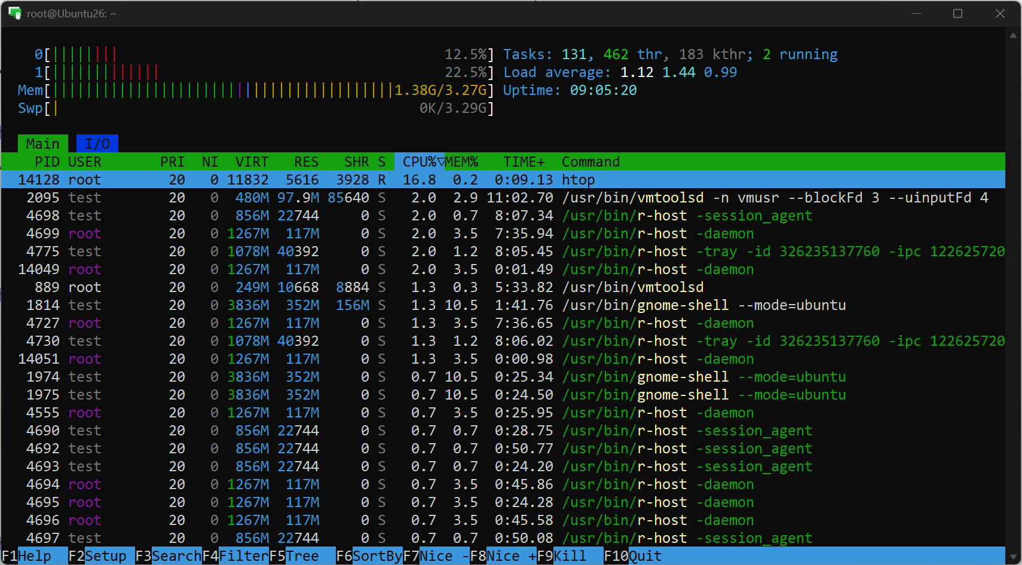Click the scrollbar down arrow

click(1013, 557)
